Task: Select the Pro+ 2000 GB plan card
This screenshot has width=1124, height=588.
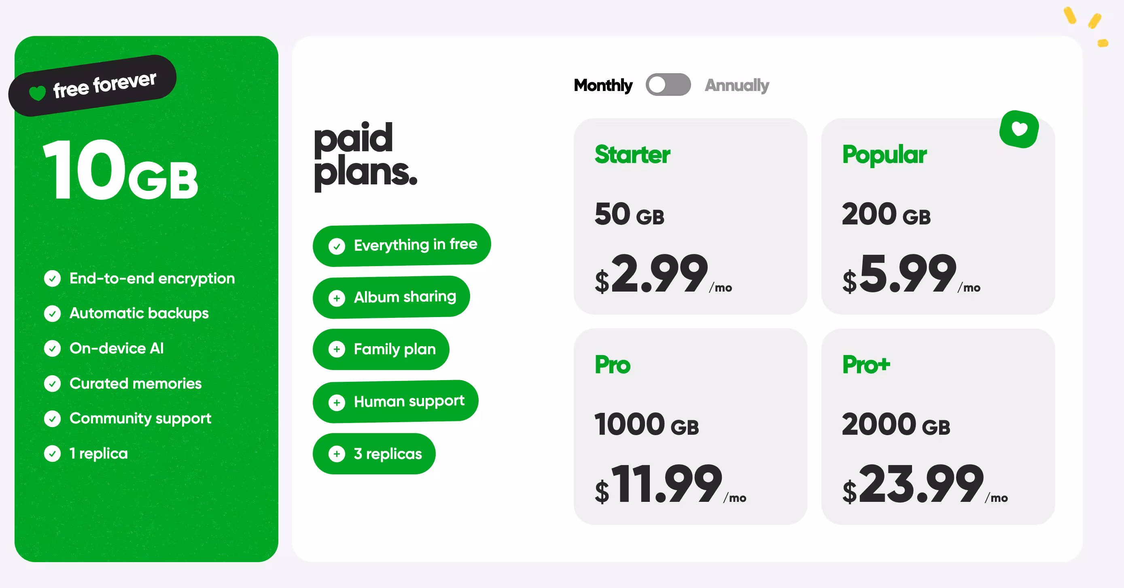Action: [x=938, y=426]
